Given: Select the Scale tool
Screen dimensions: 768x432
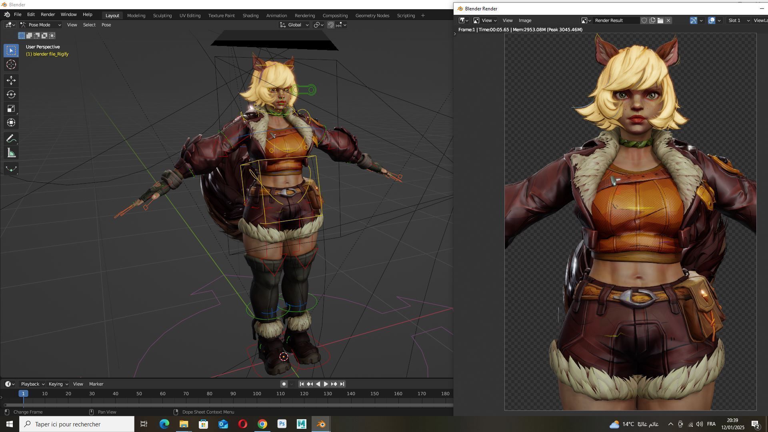Looking at the screenshot, I should [x=11, y=109].
